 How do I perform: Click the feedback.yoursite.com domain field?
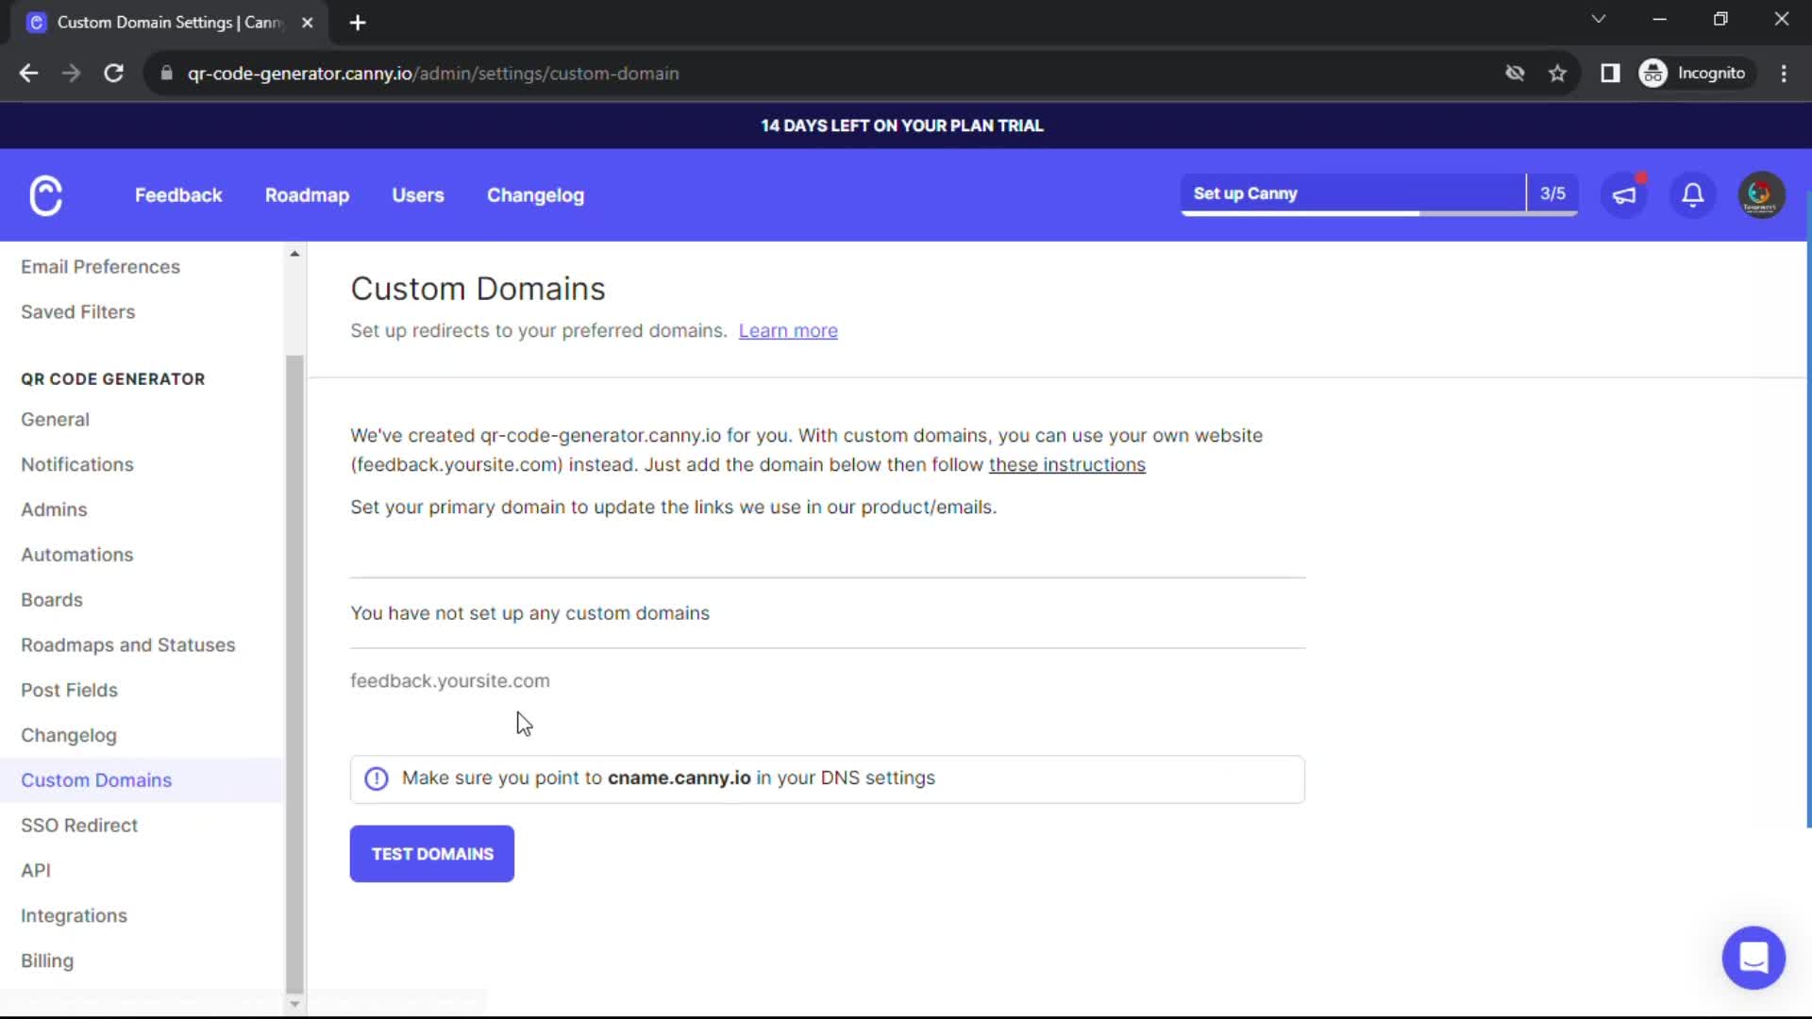(x=450, y=680)
